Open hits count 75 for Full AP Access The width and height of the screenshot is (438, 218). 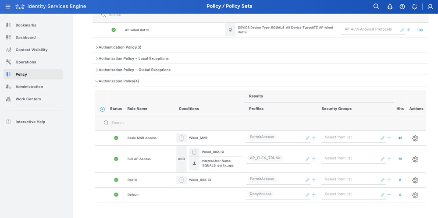click(x=400, y=159)
